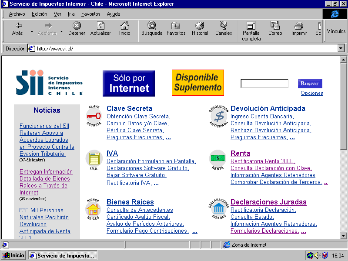Open the Favoritos menu in menu bar
This screenshot has height=261, width=348.
tap(90, 14)
